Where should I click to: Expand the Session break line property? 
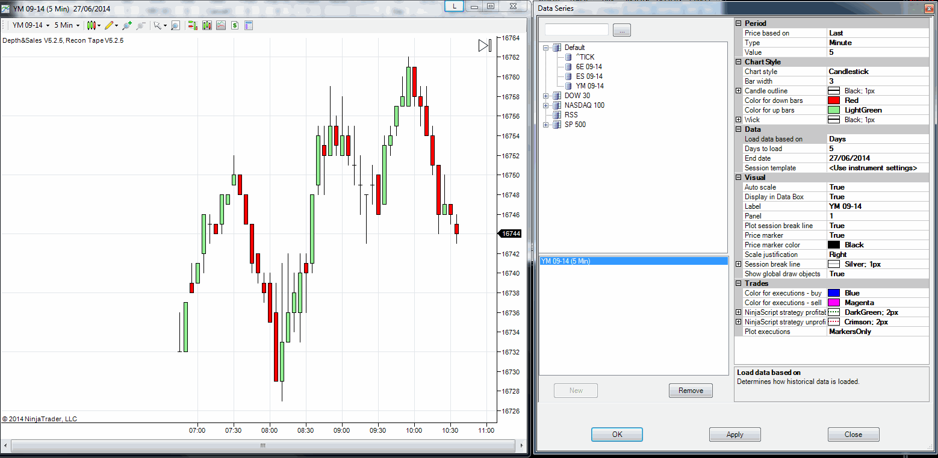(739, 264)
